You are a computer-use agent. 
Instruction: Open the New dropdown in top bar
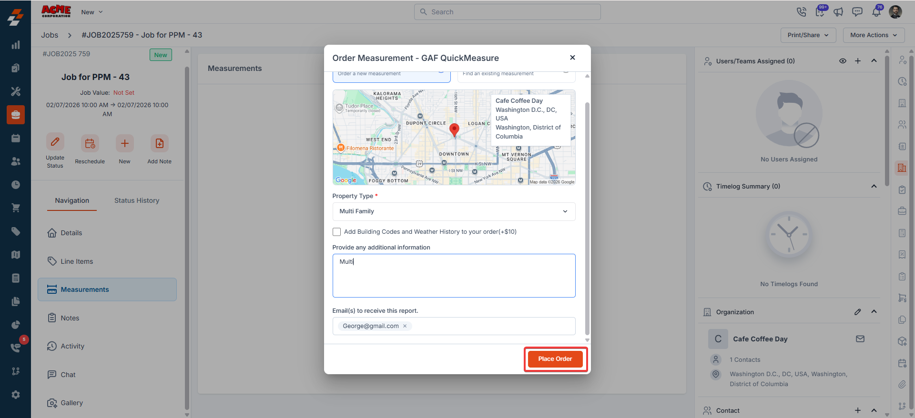click(x=92, y=12)
